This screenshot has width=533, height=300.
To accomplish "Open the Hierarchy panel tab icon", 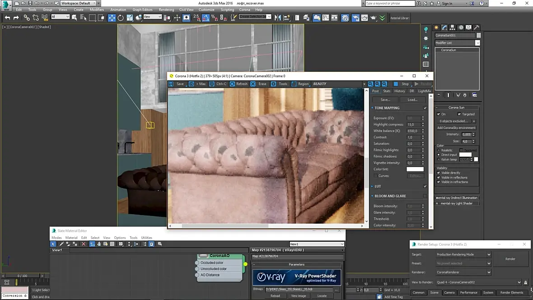I will coord(453,28).
